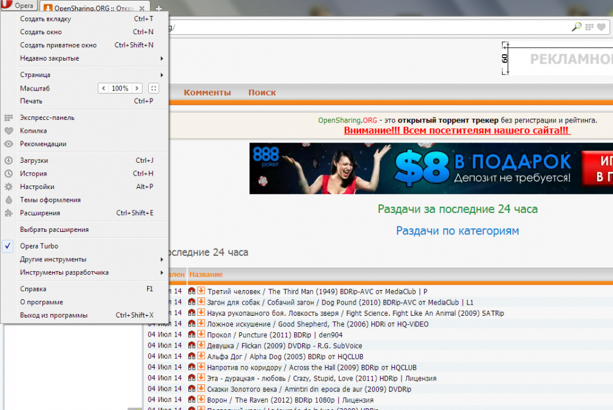Toggle fullscreen icon next to zoom
The width and height of the screenshot is (613, 410).
pyautogui.click(x=154, y=88)
